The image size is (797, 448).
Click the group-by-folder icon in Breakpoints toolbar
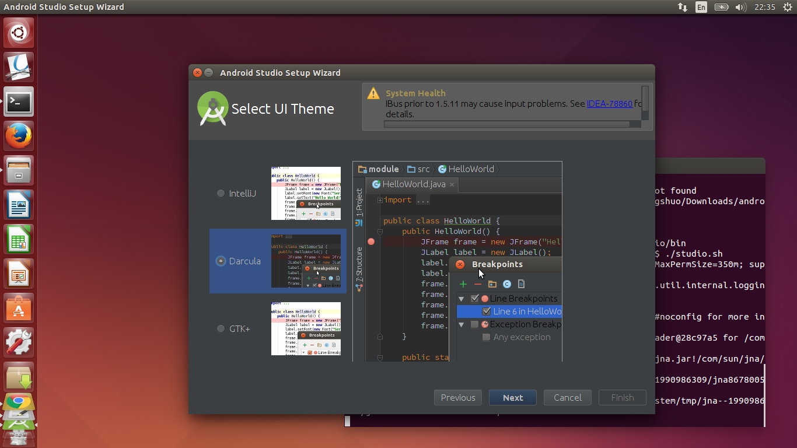point(492,284)
